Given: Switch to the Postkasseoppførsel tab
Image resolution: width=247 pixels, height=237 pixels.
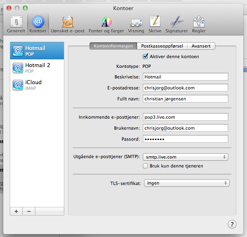Looking at the screenshot, I should click(x=162, y=46).
